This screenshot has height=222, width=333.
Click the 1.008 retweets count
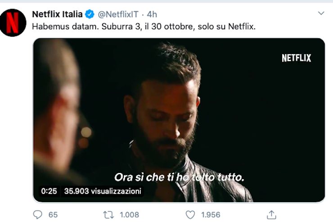128,215
